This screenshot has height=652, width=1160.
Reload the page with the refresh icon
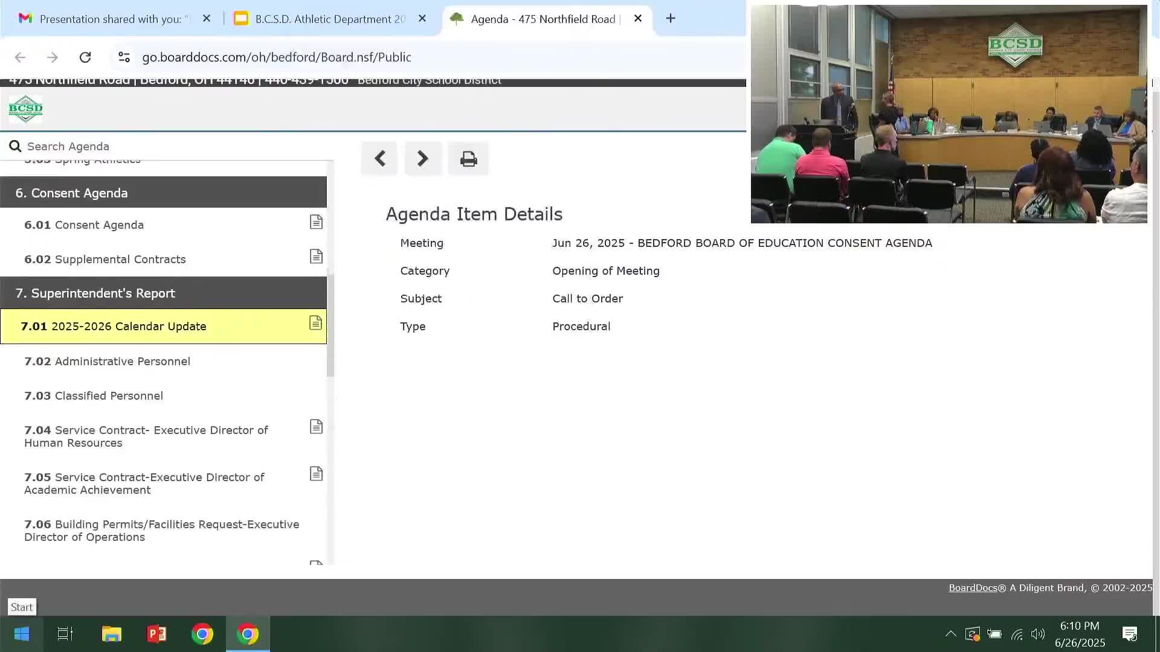pos(85,57)
